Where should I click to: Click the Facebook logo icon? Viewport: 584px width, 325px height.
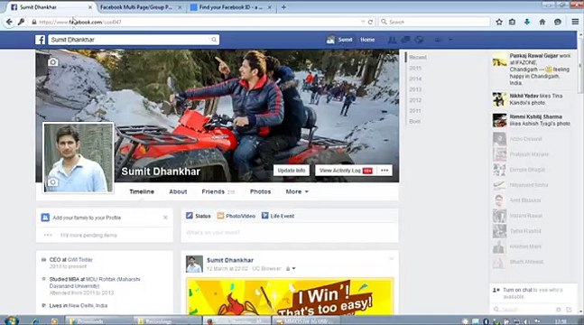(41, 40)
